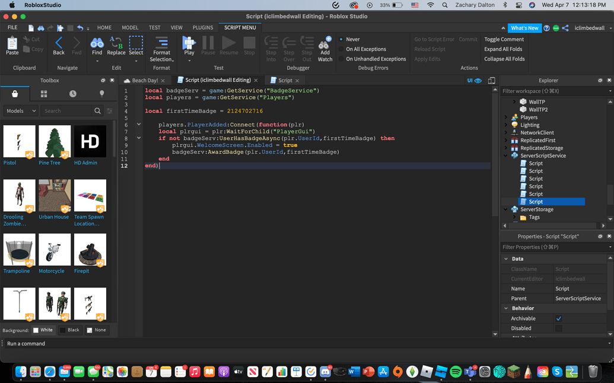Toggle the UI visibility eye icon
Viewport: 614px width, 383px height.
pos(478,80)
